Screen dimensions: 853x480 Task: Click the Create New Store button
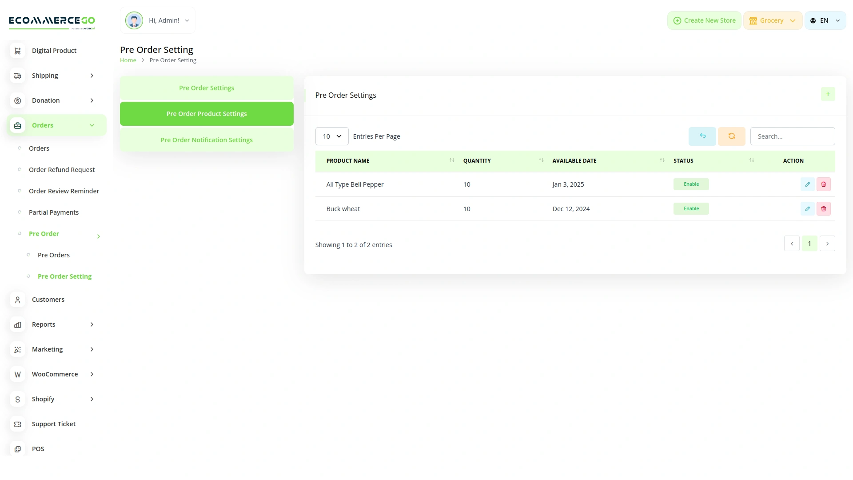tap(704, 20)
